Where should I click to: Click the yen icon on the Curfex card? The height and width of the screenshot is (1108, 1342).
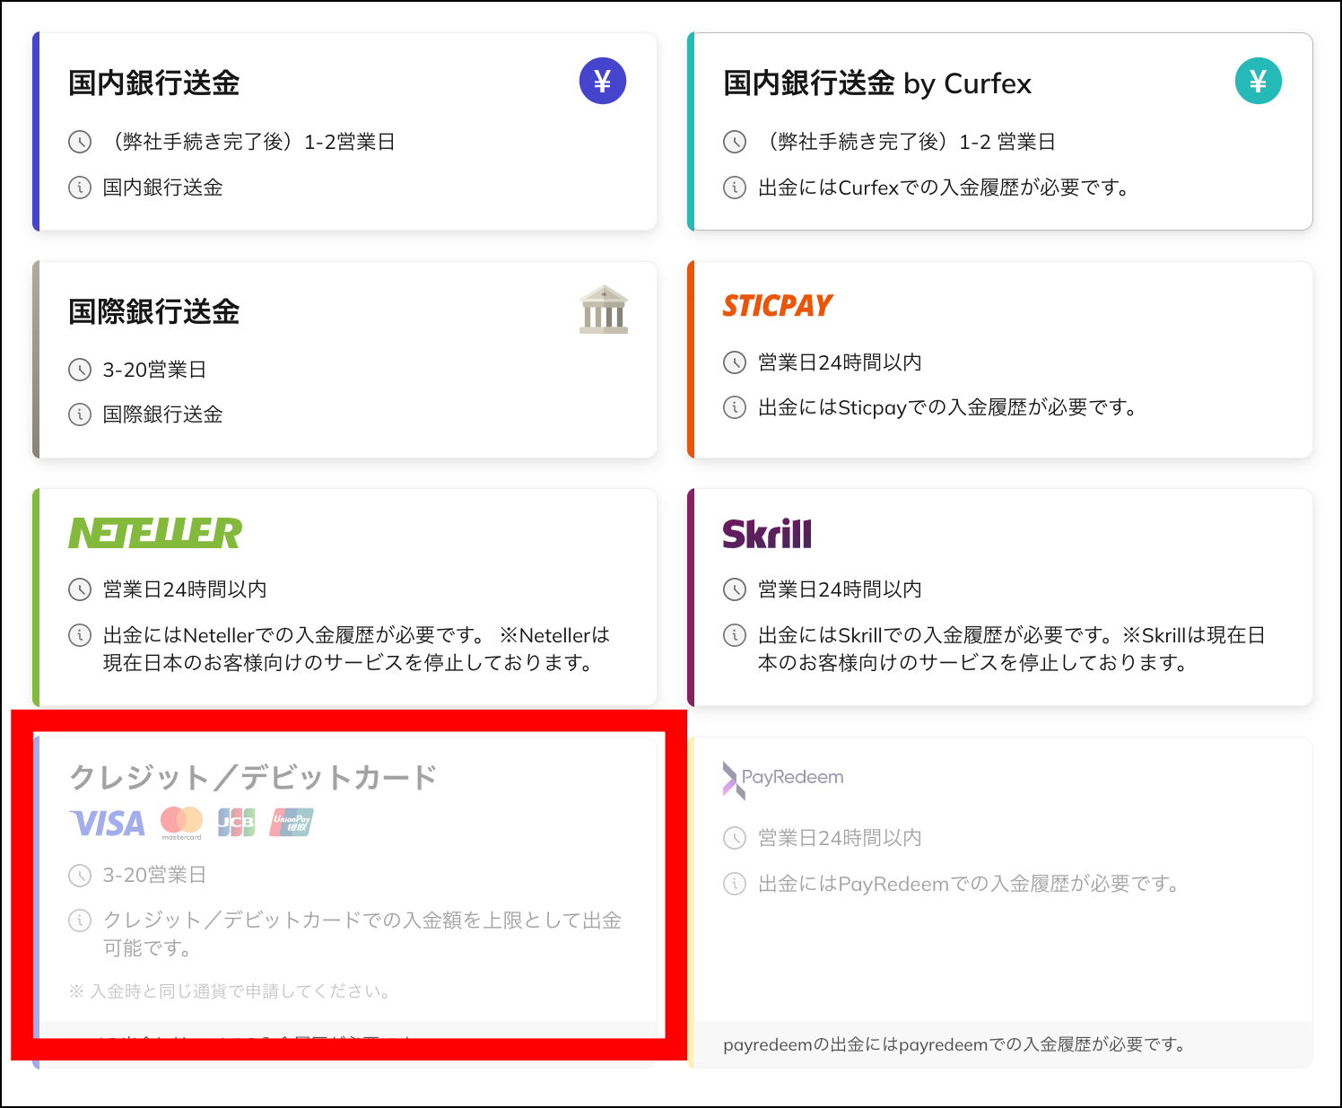pos(1259,81)
